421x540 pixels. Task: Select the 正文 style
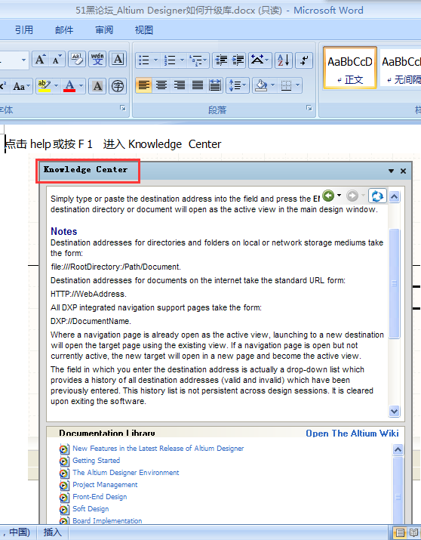pyautogui.click(x=350, y=69)
